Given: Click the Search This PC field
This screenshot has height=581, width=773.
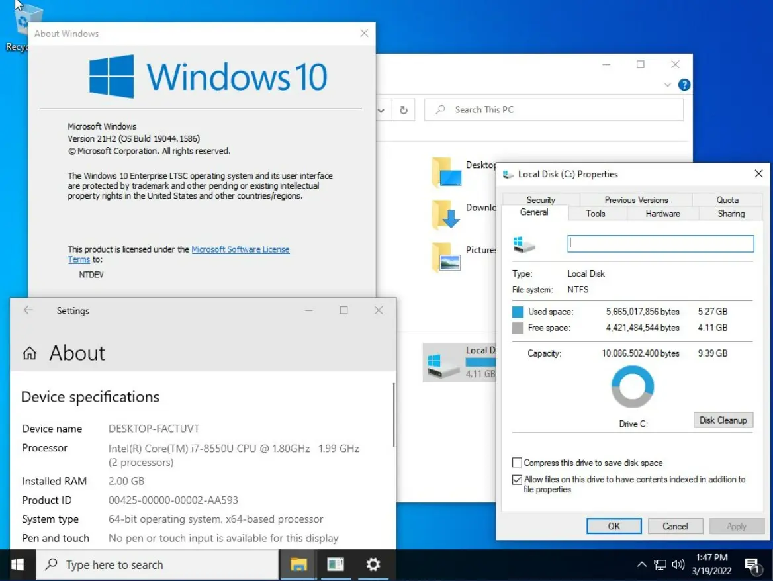Looking at the screenshot, I should (554, 110).
